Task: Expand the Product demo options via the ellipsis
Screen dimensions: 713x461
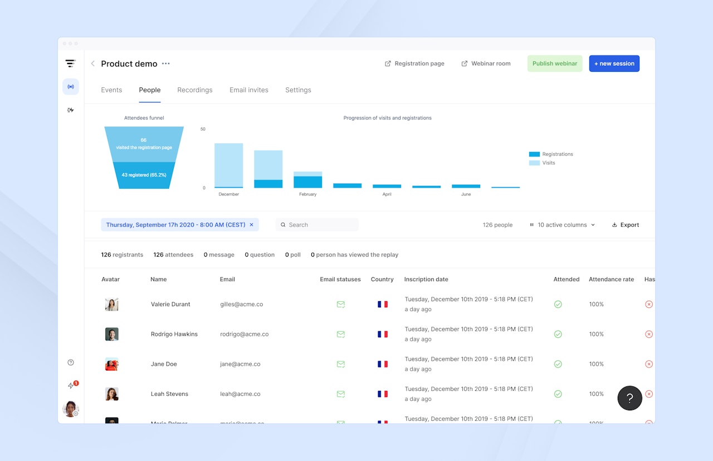Action: [x=165, y=63]
